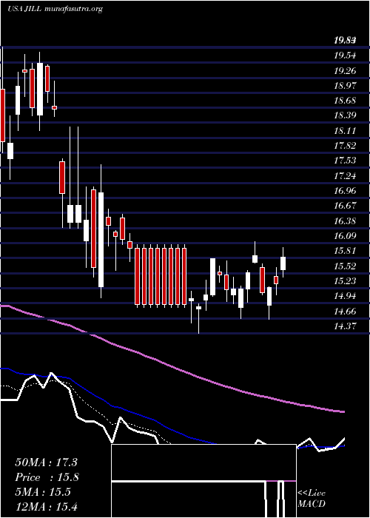Select the 18.39 price axis label
The width and height of the screenshot is (370, 518).
345,115
